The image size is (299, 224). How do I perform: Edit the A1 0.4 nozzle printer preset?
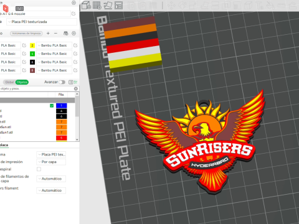(x=74, y=14)
